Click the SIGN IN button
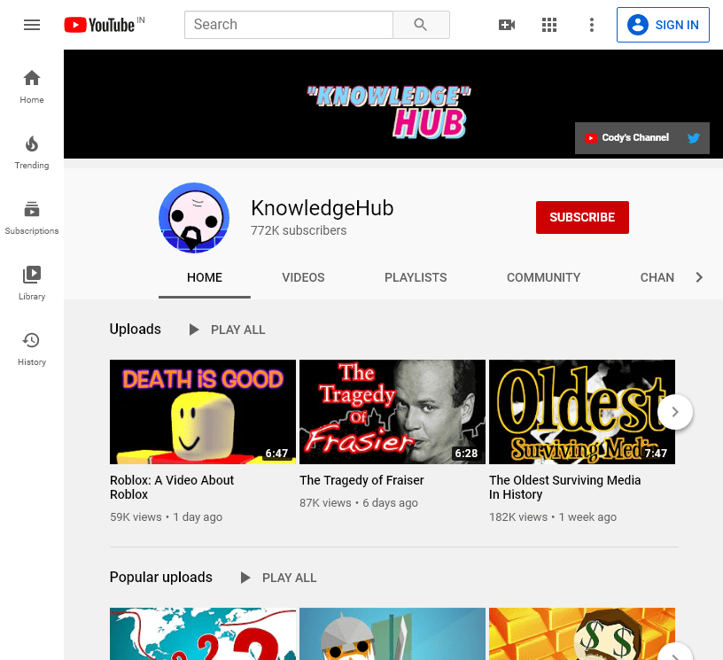 pos(663,25)
